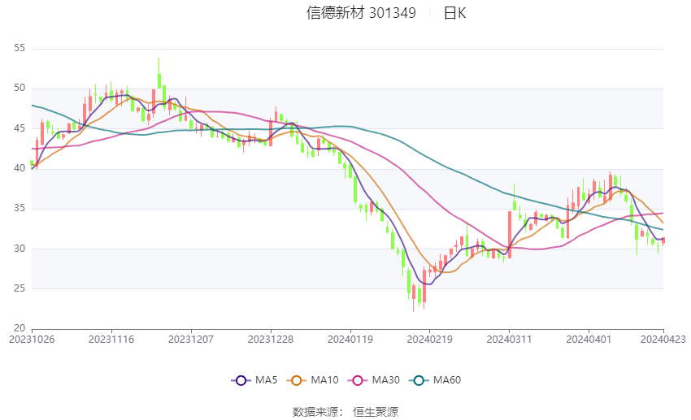Toggle the MA10 legend marker
The image size is (691, 420).
297,380
